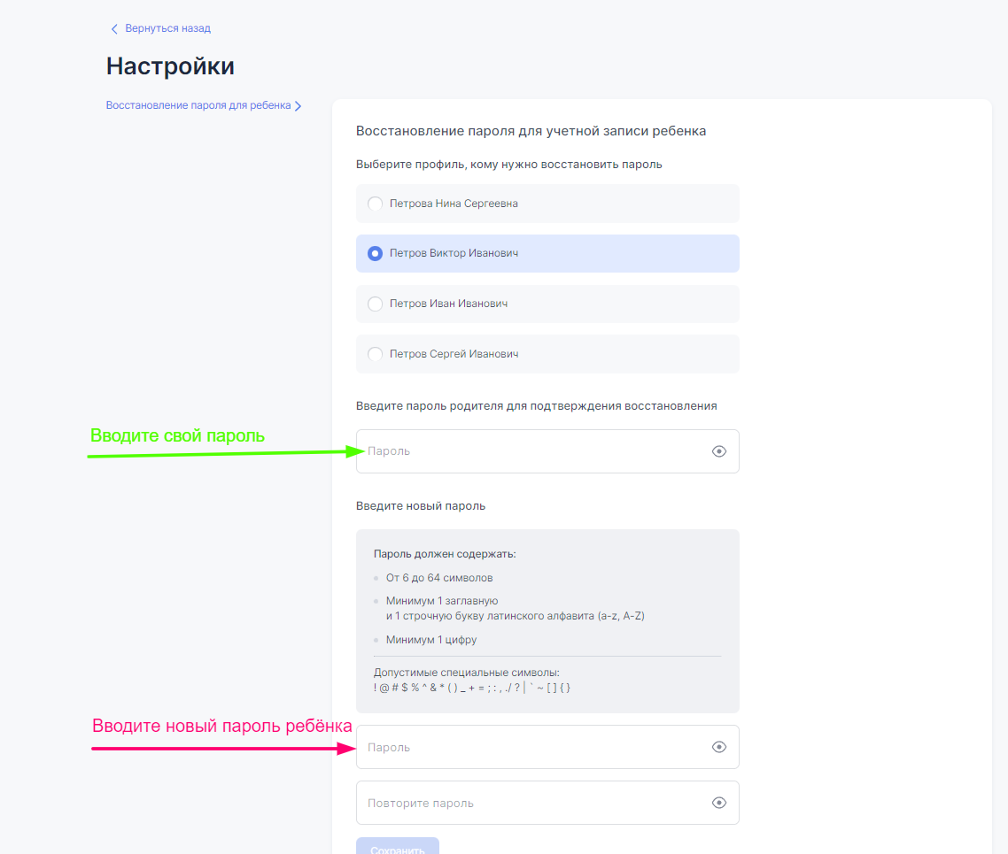Click the green 'Вводите свой пароль' annotation
The height and width of the screenshot is (854, 1008).
click(x=177, y=436)
